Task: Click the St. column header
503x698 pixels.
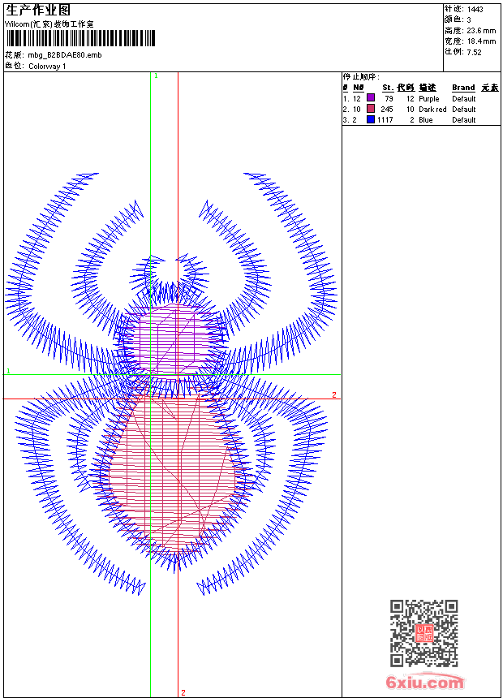Action: tap(388, 88)
